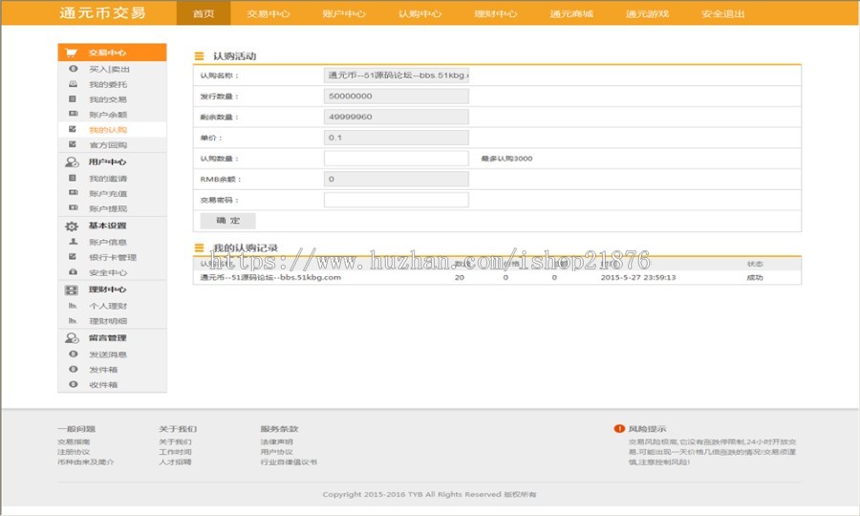860x516 pixels.
Task: Click the chart icon next to 个人理财
Action: [73, 306]
